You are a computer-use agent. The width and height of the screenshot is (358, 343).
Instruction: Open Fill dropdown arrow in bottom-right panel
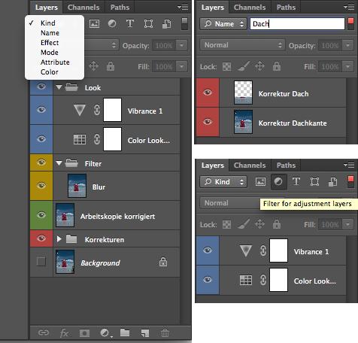click(x=348, y=224)
